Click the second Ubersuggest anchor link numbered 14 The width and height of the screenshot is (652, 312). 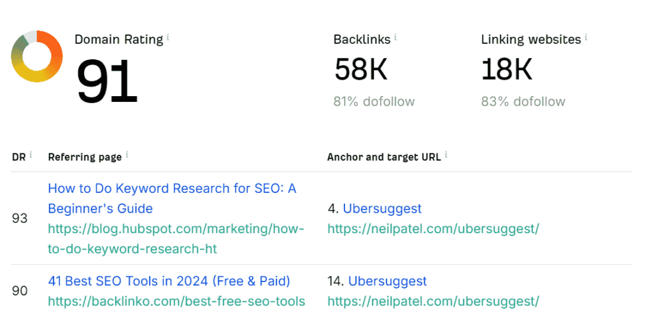click(388, 281)
